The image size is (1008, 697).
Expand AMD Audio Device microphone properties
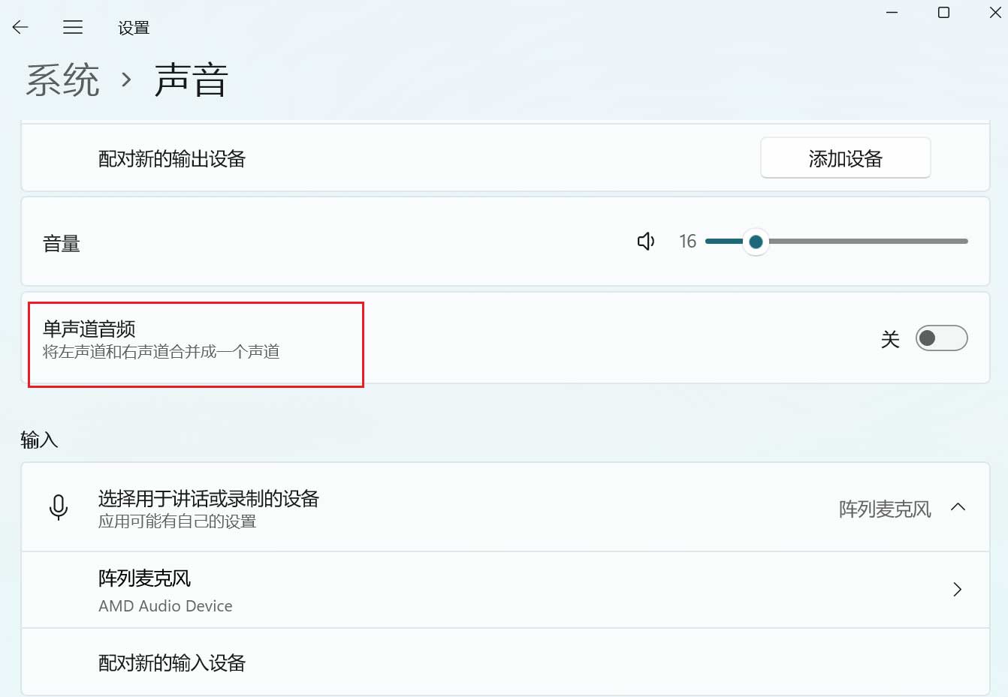(x=957, y=590)
